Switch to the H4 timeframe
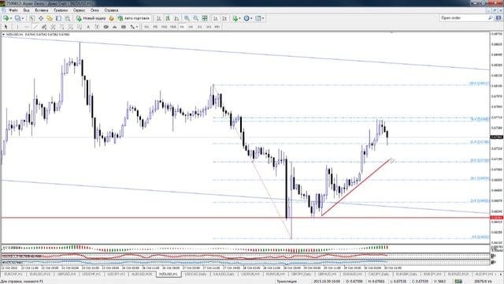Viewport: 504px width, 284px height. pos(191,27)
